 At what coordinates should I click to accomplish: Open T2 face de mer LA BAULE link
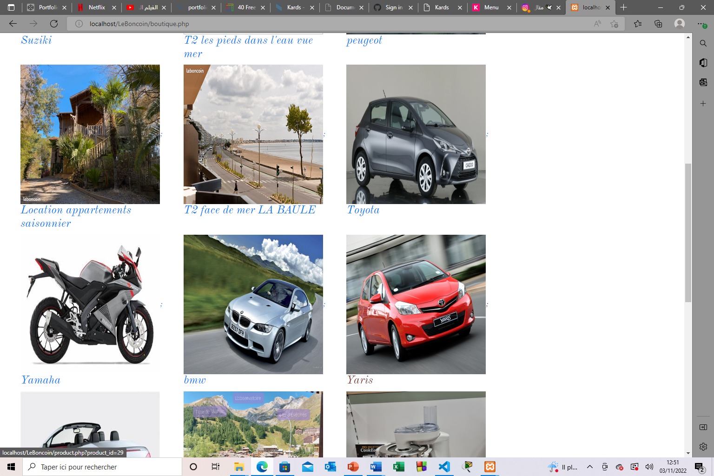tap(250, 210)
